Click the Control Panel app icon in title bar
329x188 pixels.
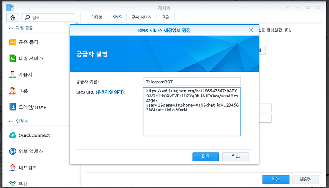point(10,7)
